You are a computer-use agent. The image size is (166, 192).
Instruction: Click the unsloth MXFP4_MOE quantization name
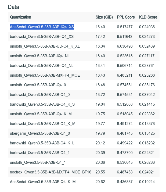(x=45, y=75)
